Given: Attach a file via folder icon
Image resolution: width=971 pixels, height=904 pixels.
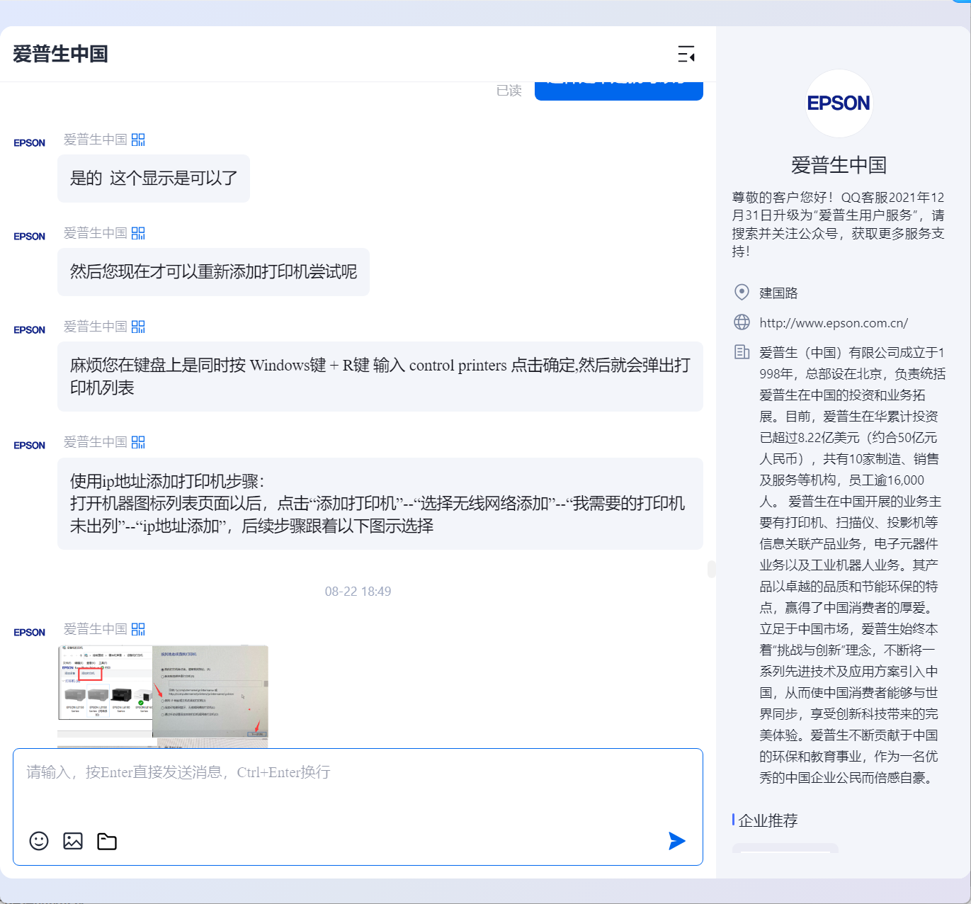Looking at the screenshot, I should tap(107, 841).
